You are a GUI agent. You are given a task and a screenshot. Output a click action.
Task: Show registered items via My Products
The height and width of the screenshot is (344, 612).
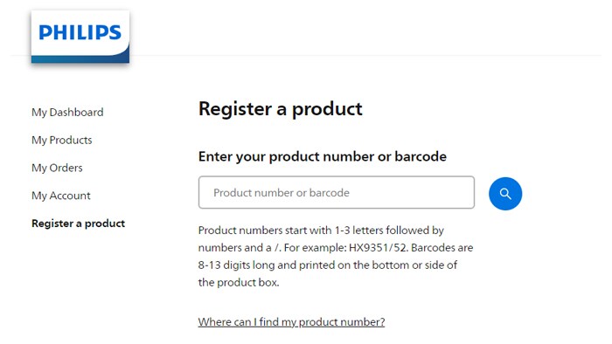[62, 141]
